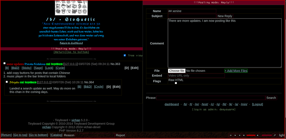286x139 pixels.
Task: Enable the Raw HTML flag checkbox
Action: (x=176, y=83)
